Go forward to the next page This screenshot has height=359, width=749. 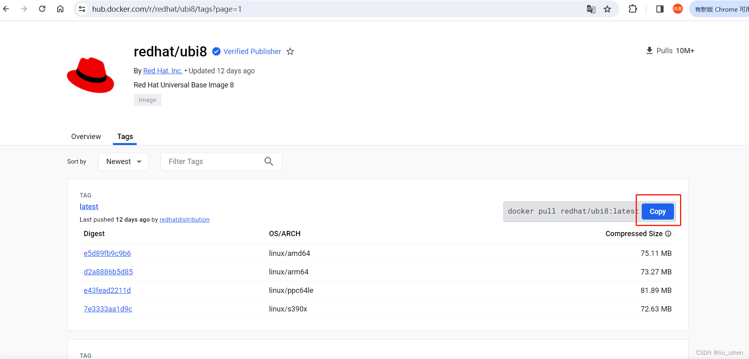[24, 9]
